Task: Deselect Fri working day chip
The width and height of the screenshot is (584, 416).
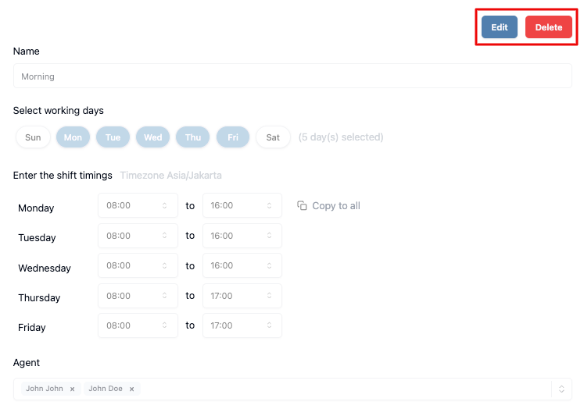Action: (233, 137)
